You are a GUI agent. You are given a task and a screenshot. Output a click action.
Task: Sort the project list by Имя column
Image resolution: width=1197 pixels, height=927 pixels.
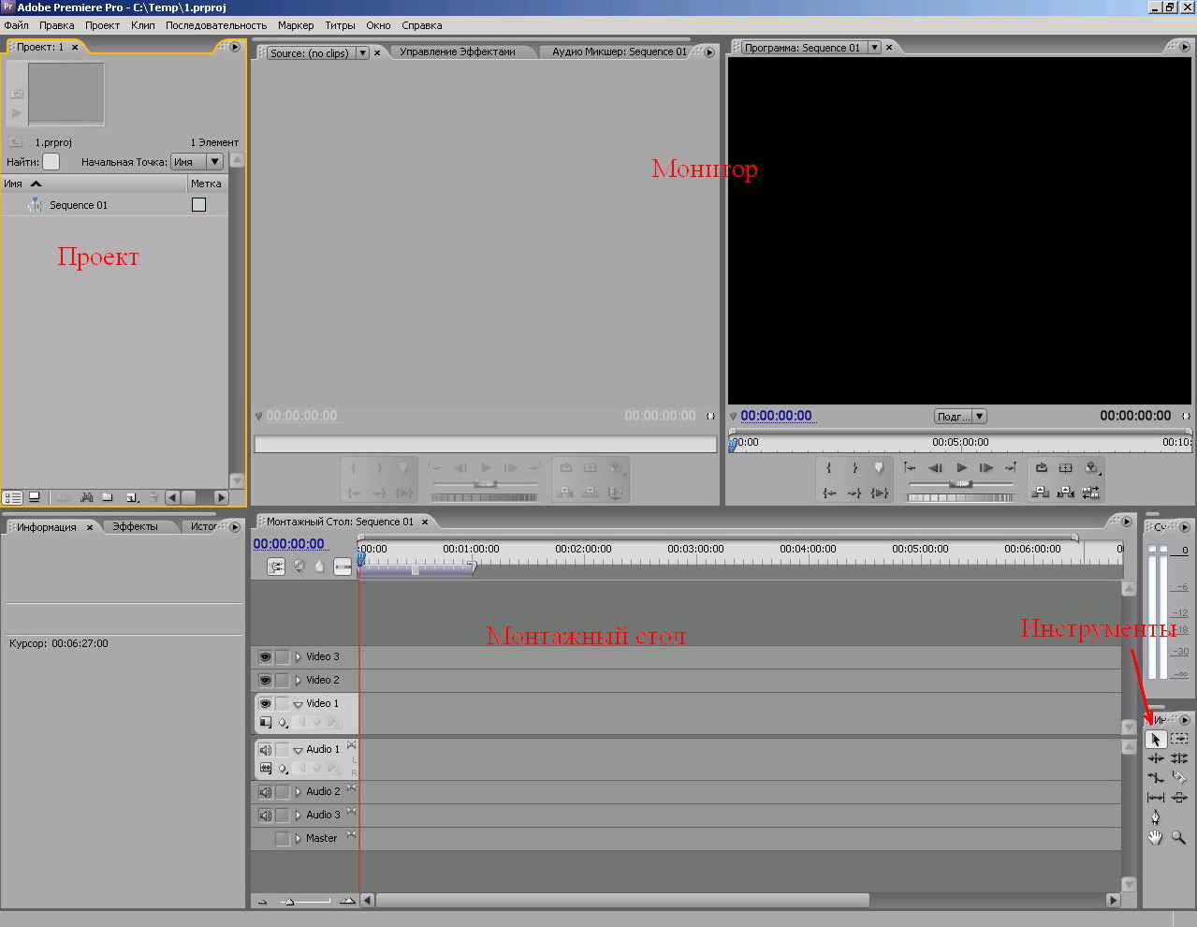click(x=94, y=184)
